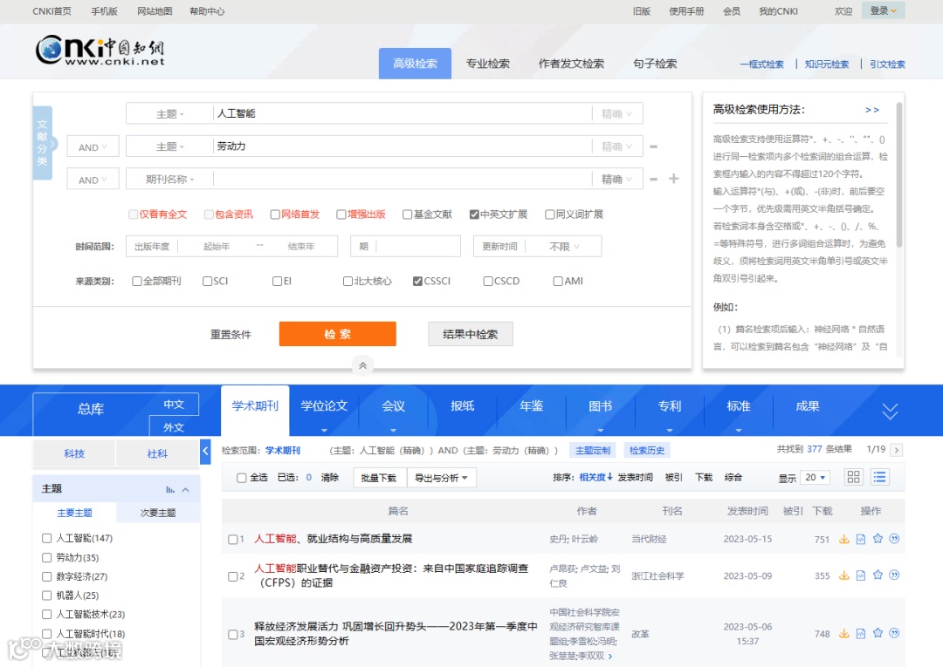Open HTML reading for the 当代财经 article
This screenshot has height=667, width=943.
coord(861,539)
